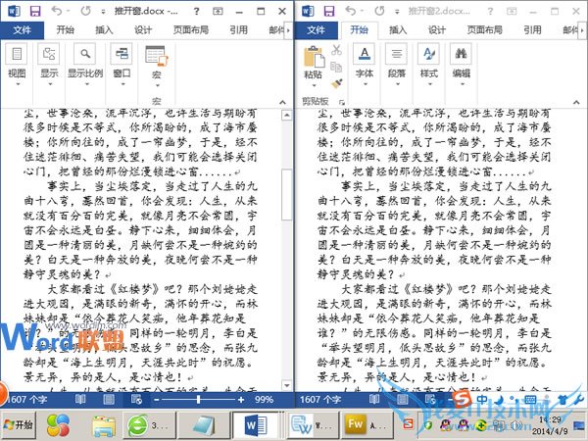Switch to Read Mode in left status bar
The height and width of the screenshot is (441, 588).
click(x=80, y=400)
